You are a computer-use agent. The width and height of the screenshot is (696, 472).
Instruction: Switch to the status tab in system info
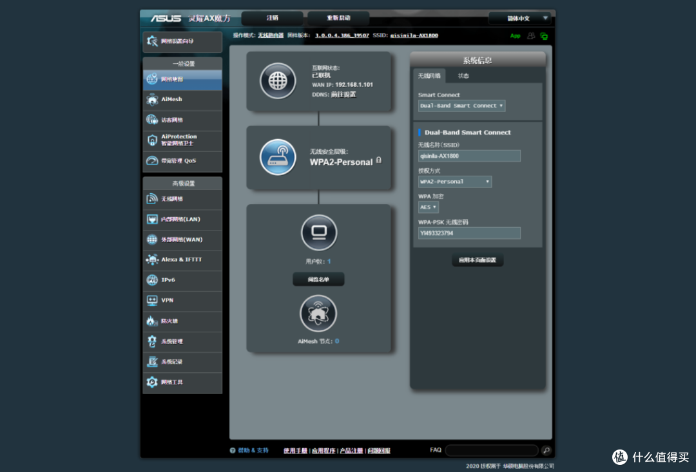click(463, 76)
